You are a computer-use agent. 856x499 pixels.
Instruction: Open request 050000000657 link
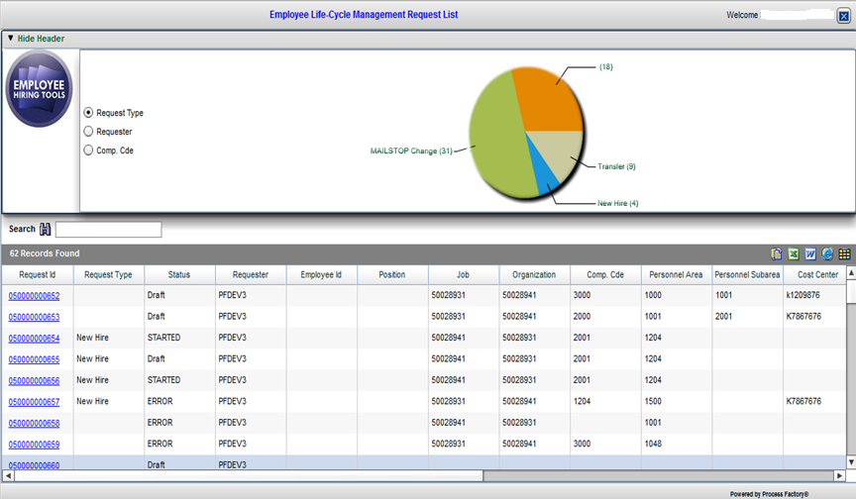coord(34,402)
